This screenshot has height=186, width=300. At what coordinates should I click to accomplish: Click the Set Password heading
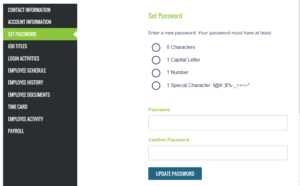point(165,16)
